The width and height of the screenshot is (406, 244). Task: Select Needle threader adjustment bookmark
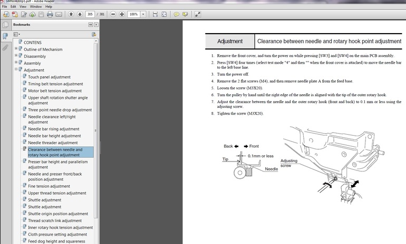(x=53, y=143)
